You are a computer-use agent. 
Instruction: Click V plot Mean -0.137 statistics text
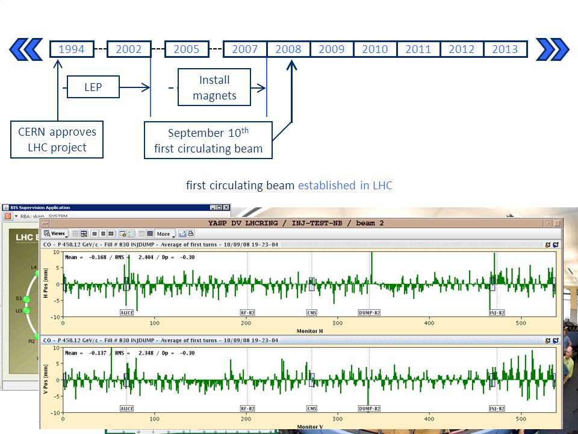click(x=129, y=353)
